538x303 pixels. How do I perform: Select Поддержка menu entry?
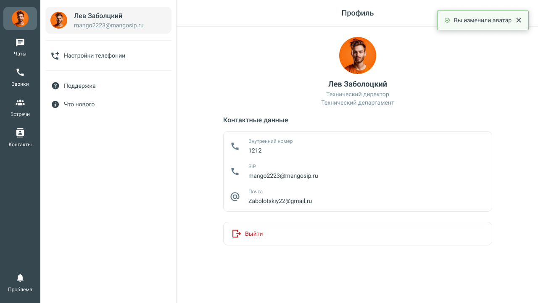80,86
